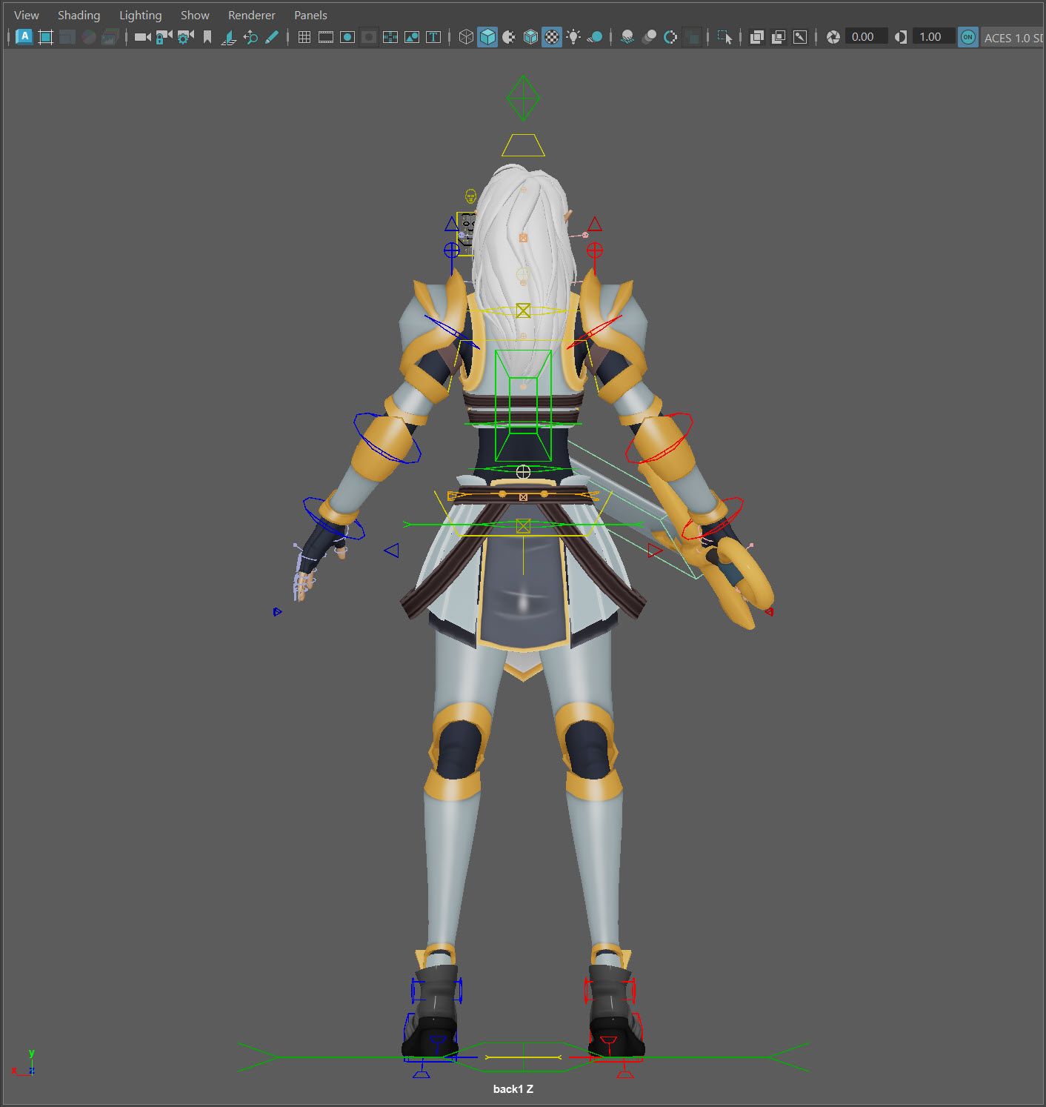Viewport: 1046px width, 1107px height.
Task: Click the cyan frame-region icon beside 'A'
Action: (46, 36)
